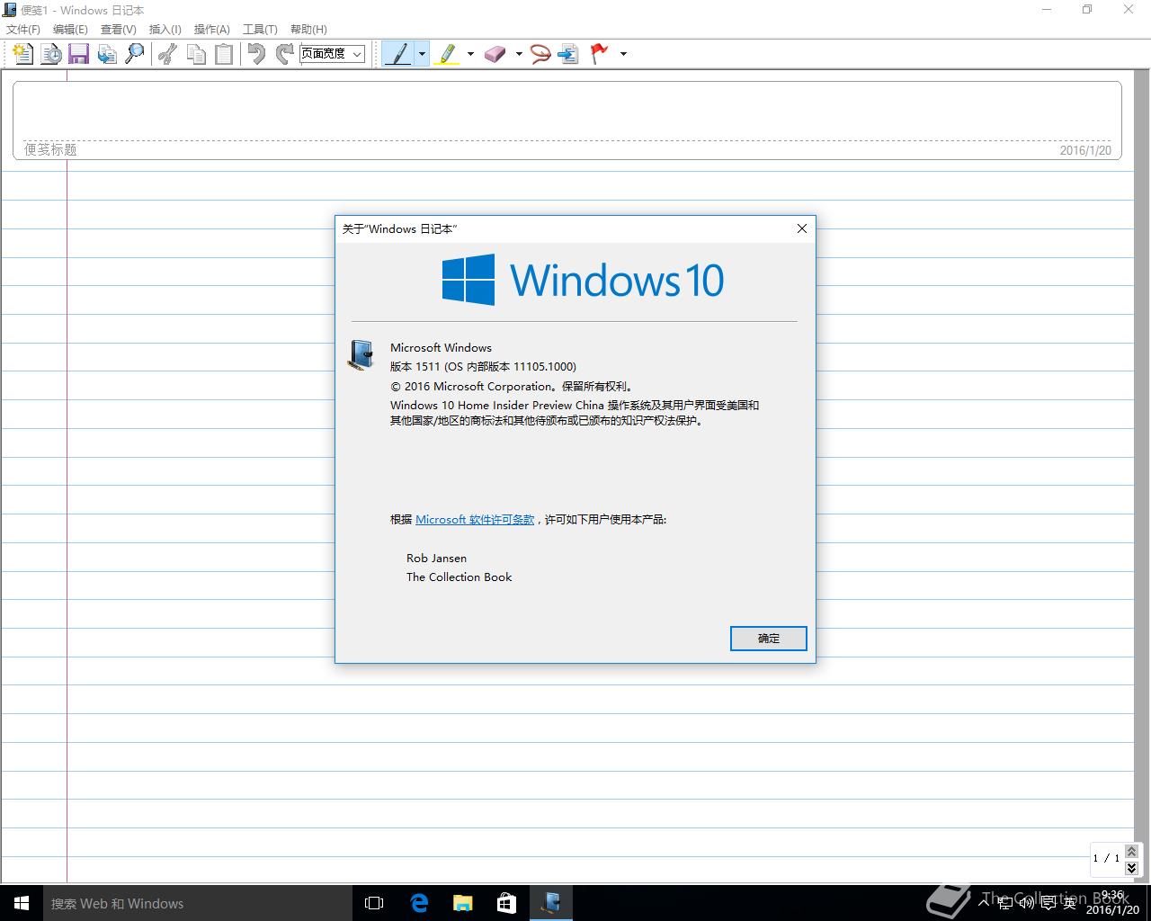The width and height of the screenshot is (1151, 921).
Task: Undo the last action
Action: click(256, 54)
